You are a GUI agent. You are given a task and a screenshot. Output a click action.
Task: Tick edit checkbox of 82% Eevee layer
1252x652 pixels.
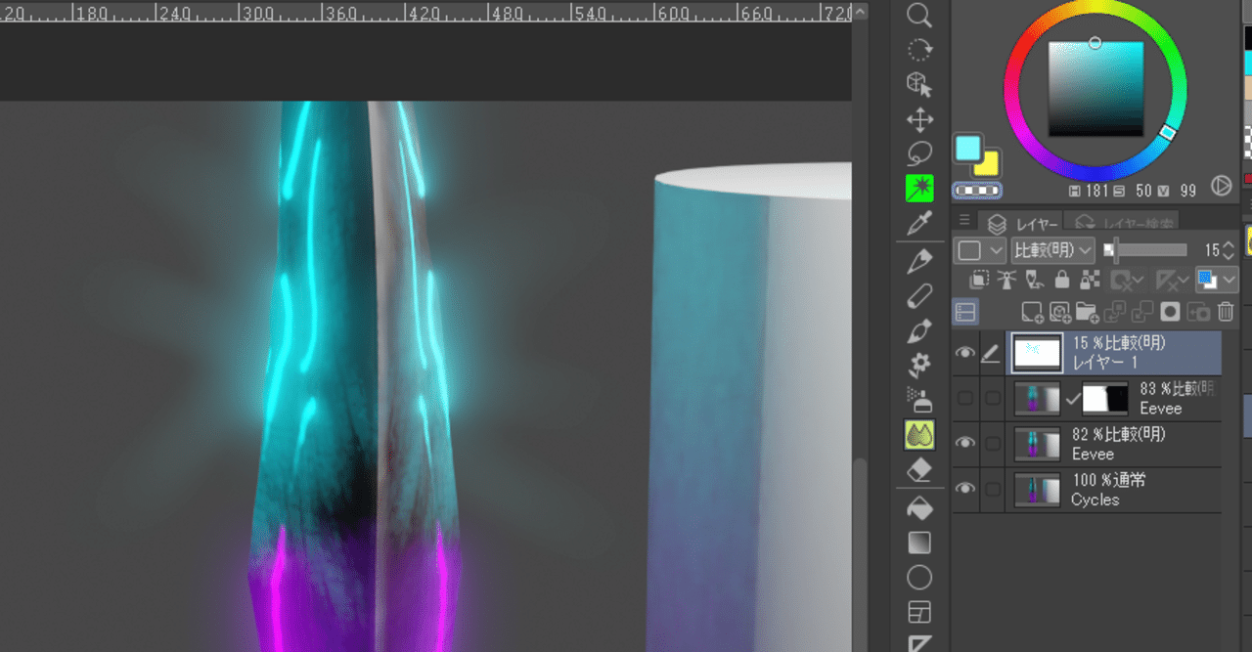[993, 444]
